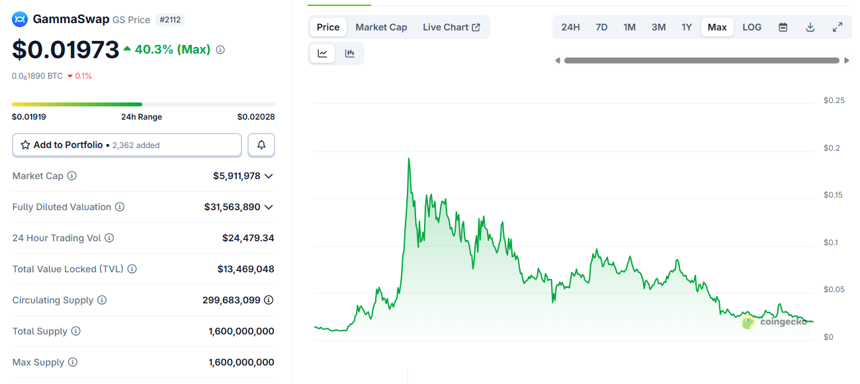Open Total Value Locked info icon

coord(132,269)
